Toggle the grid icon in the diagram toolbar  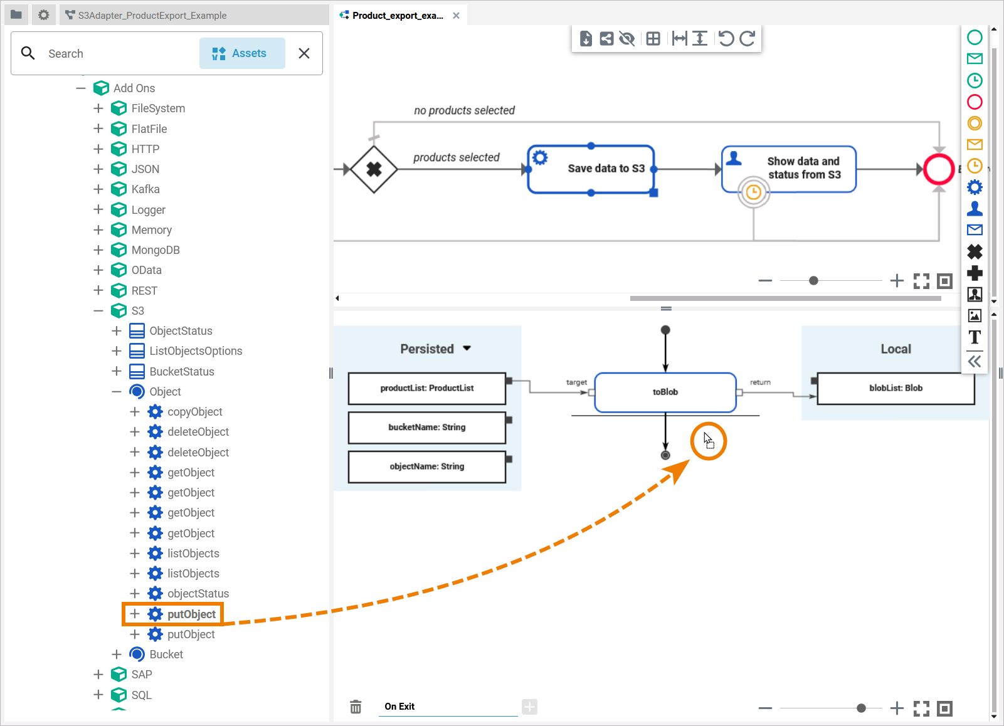click(x=653, y=39)
